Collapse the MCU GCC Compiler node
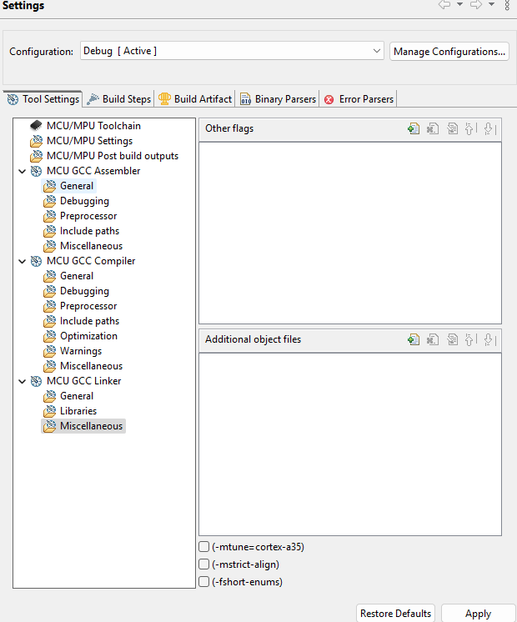517x622 pixels. point(23,262)
